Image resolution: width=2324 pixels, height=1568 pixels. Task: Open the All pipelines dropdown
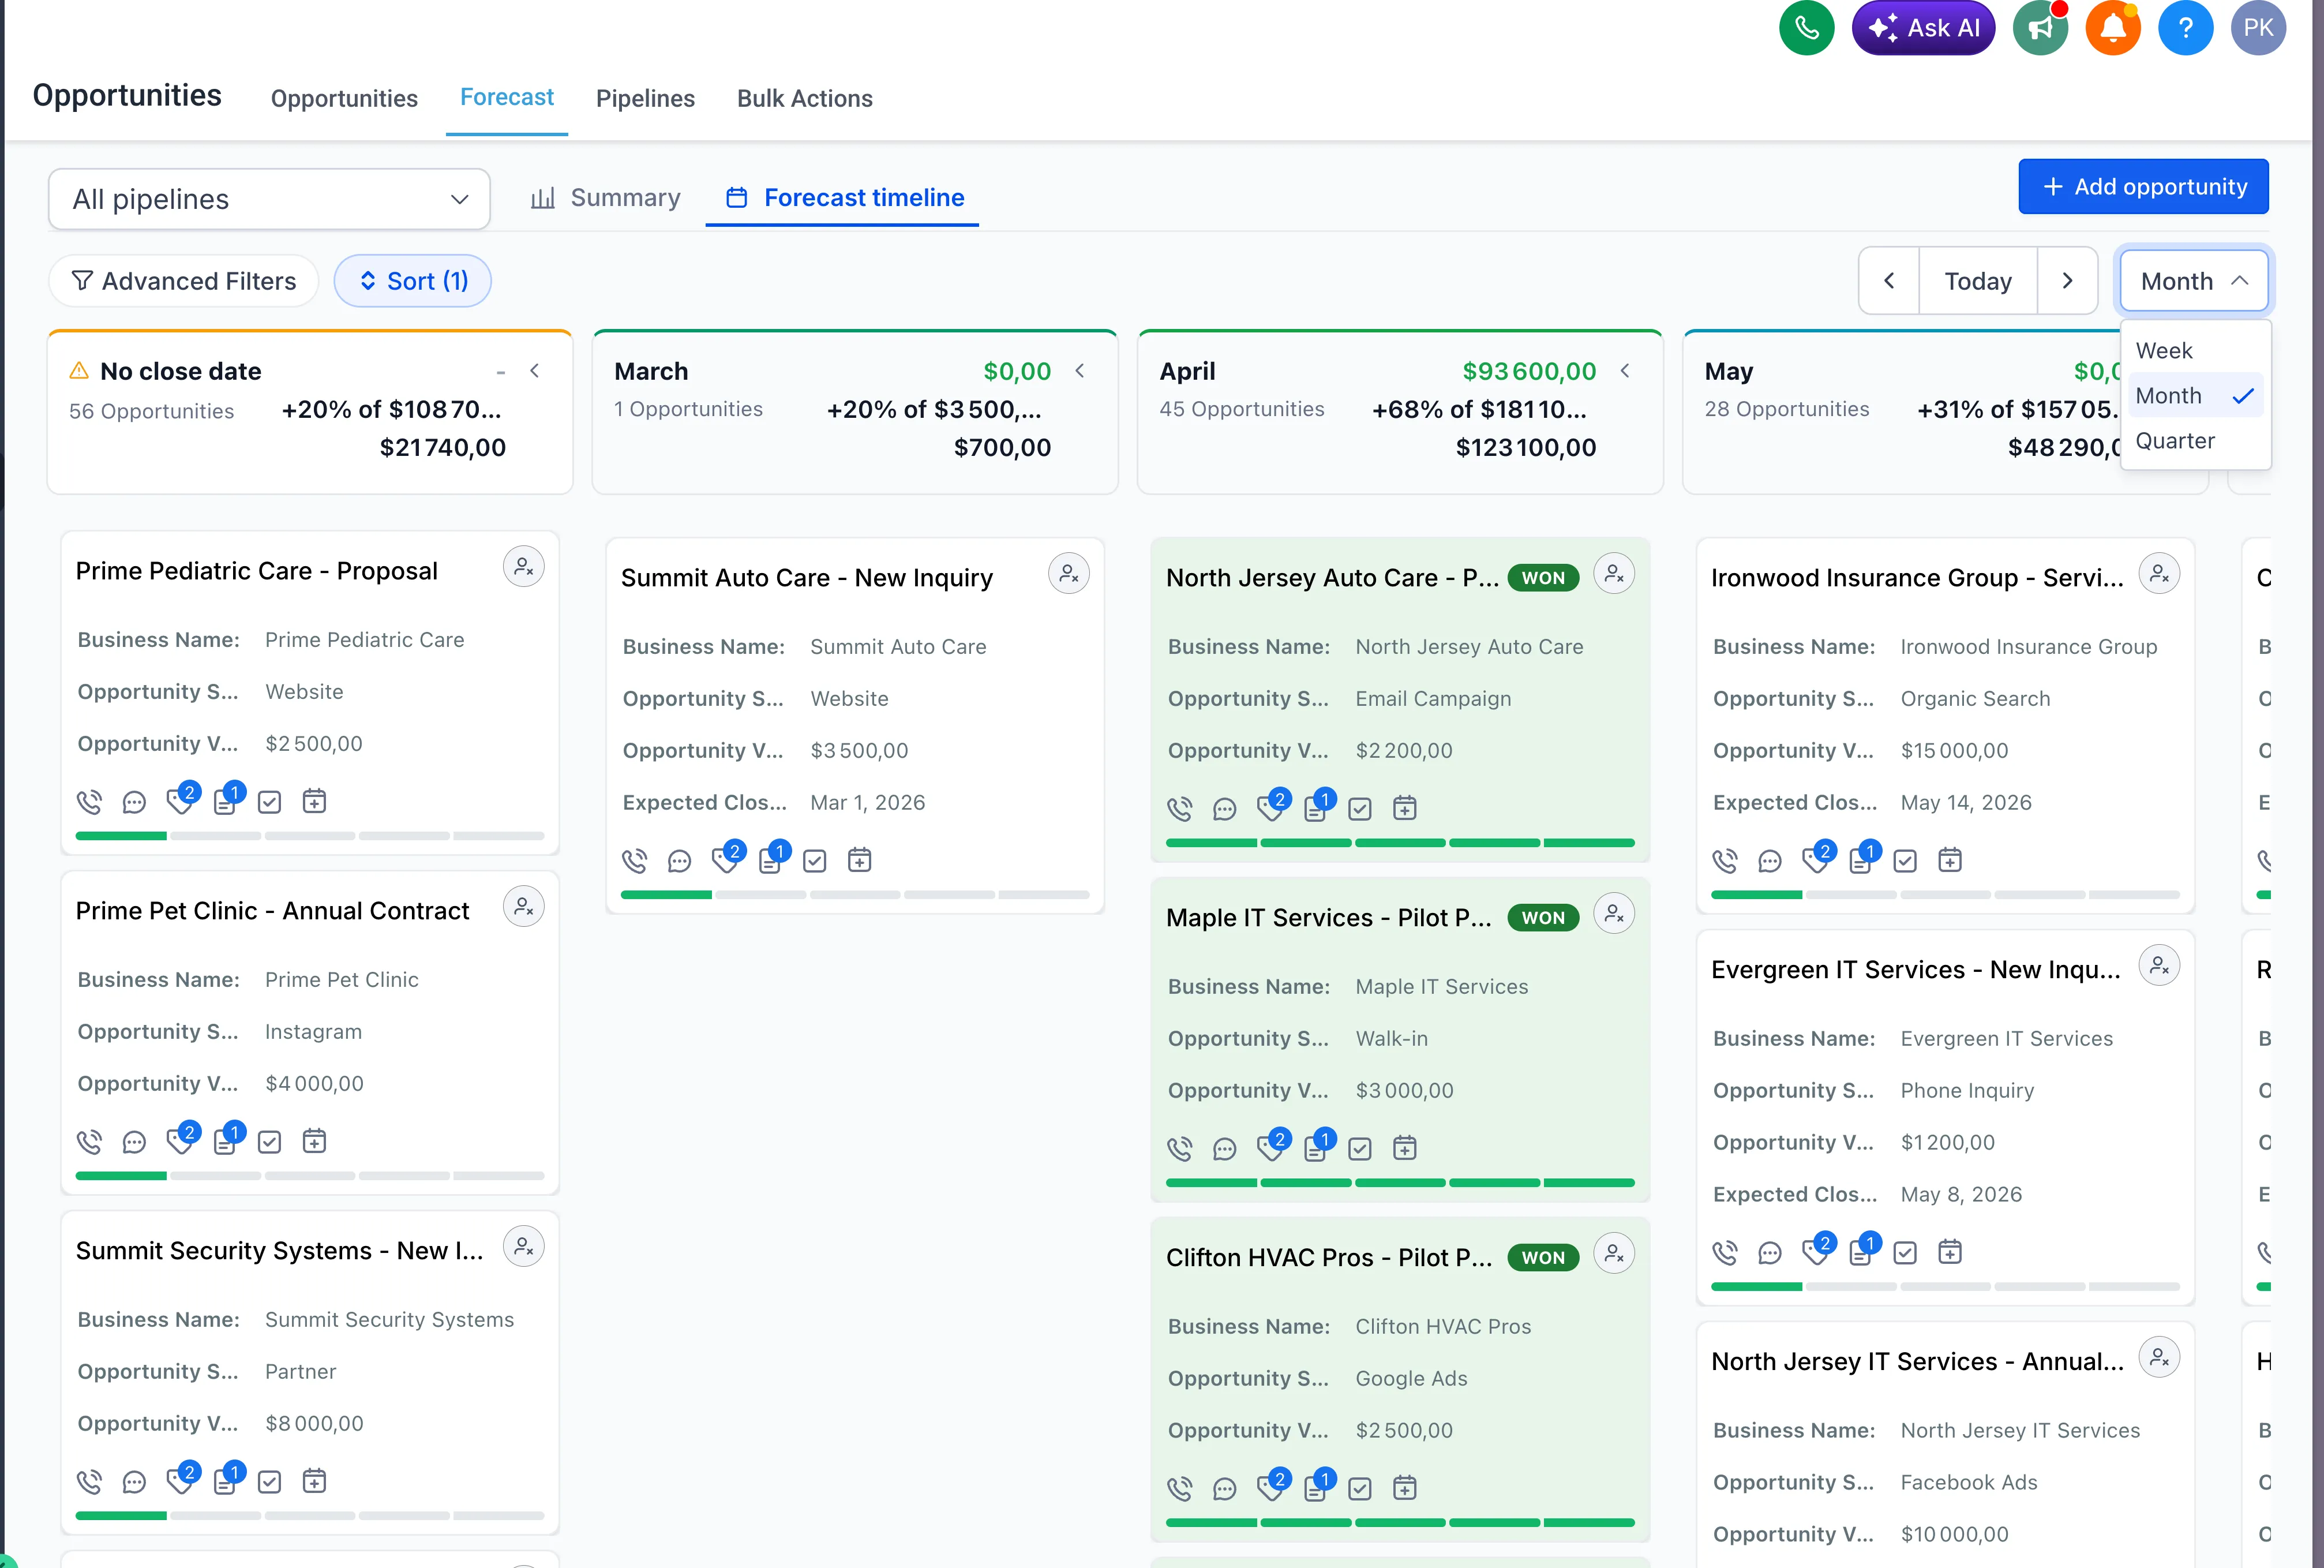pyautogui.click(x=269, y=199)
